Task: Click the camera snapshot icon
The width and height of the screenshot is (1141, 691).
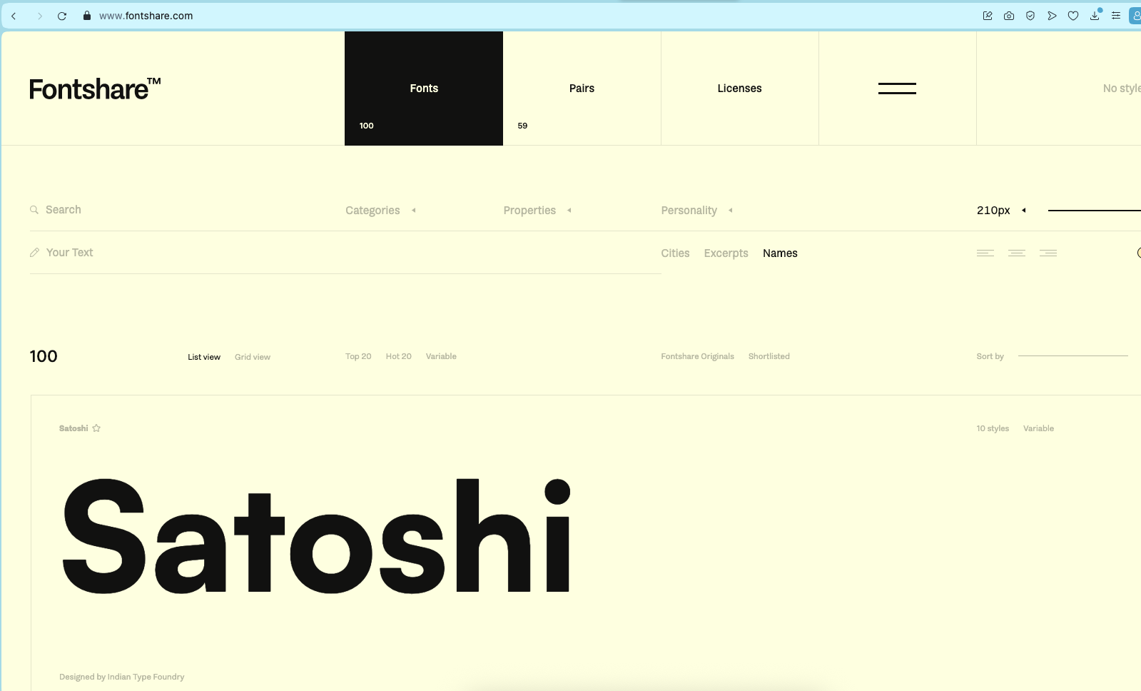Action: click(1009, 16)
